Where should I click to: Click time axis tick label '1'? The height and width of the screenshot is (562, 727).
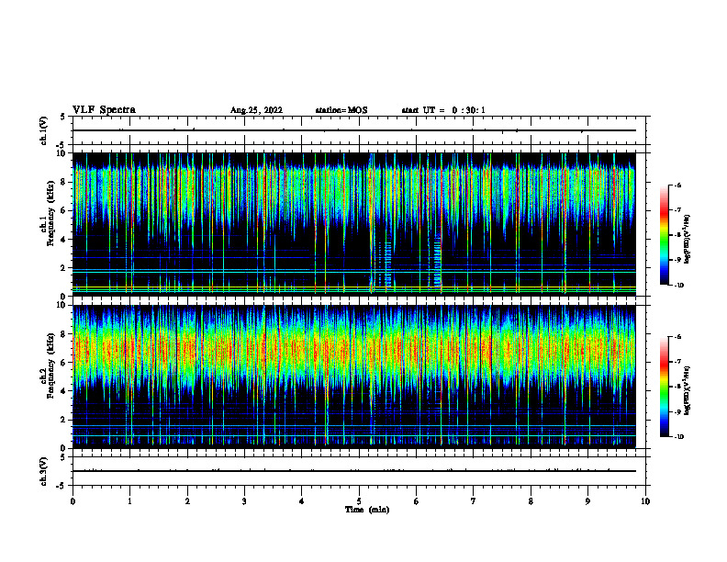[129, 501]
